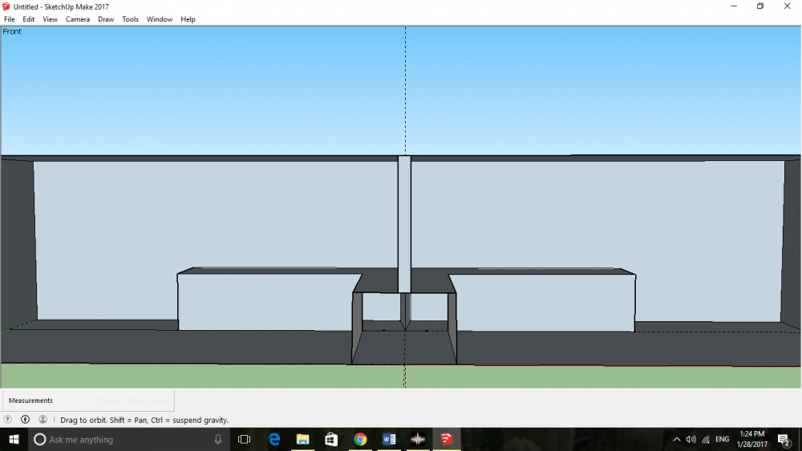Open the File menu
802x451 pixels.
9,19
